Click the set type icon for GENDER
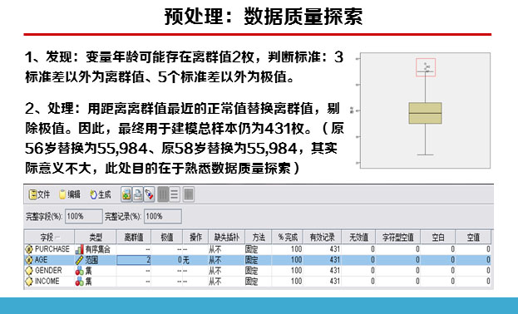 (79, 271)
